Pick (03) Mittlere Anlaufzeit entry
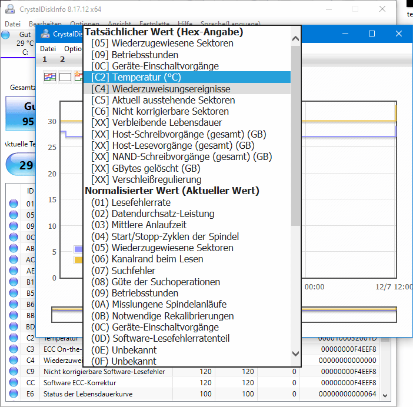413x407 pixels. point(187,225)
